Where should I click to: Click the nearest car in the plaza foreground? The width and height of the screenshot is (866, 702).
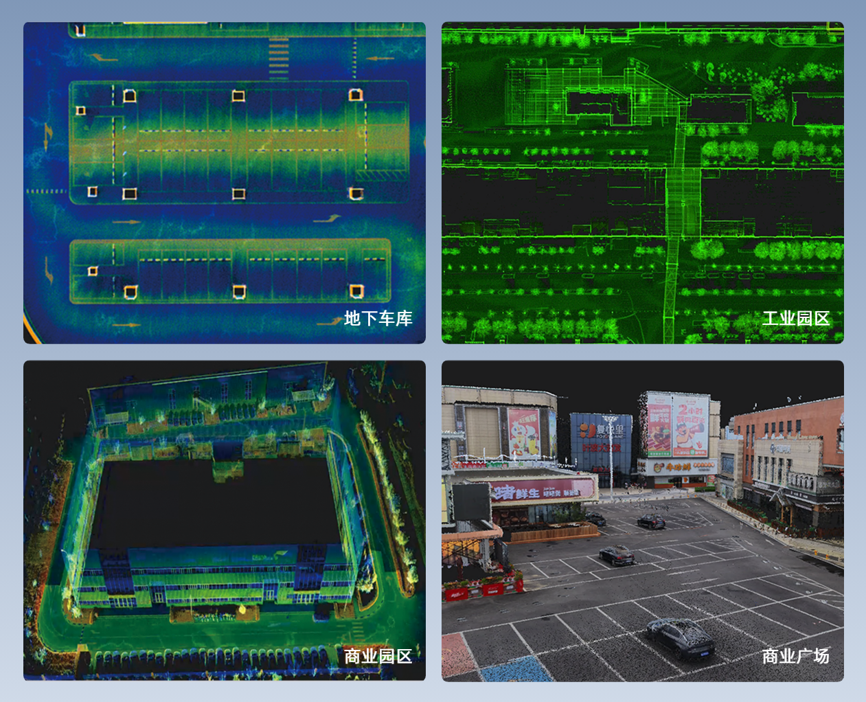681,638
